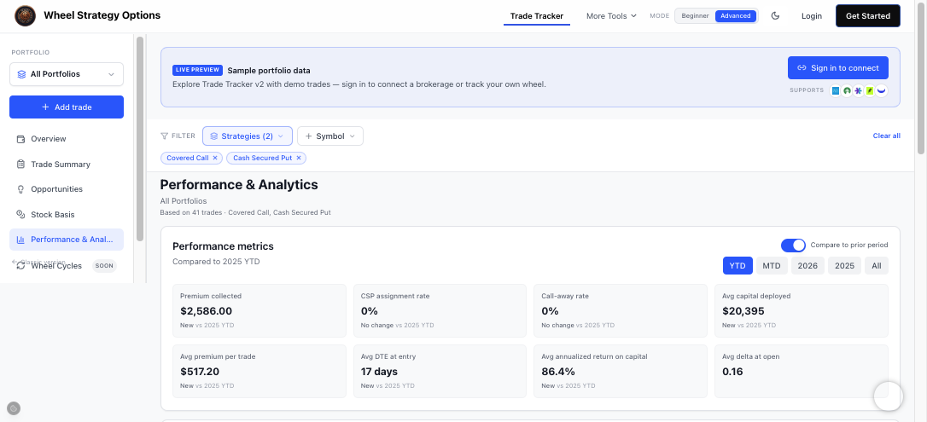Click the Overview sidebar icon

pyautogui.click(x=20, y=139)
